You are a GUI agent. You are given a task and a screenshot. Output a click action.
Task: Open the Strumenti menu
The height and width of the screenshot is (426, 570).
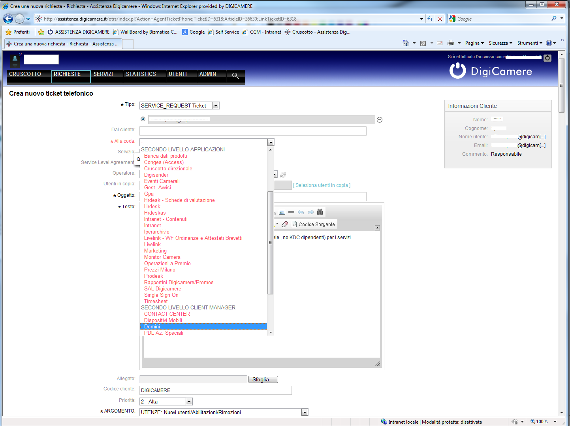coord(530,43)
